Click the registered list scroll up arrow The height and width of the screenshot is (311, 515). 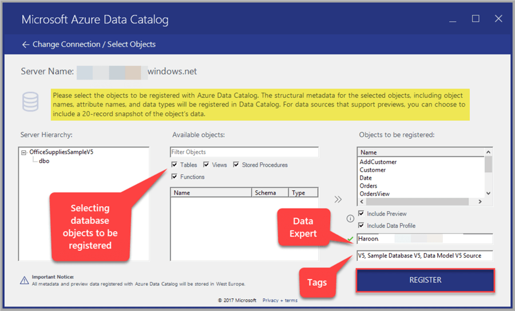coord(489,152)
